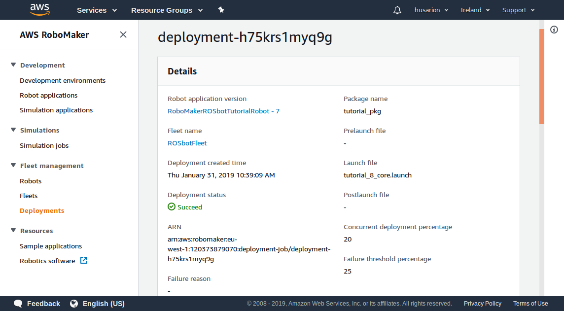The height and width of the screenshot is (311, 564).
Task: Click the tutorial_pkg package name value
Action: click(362, 111)
